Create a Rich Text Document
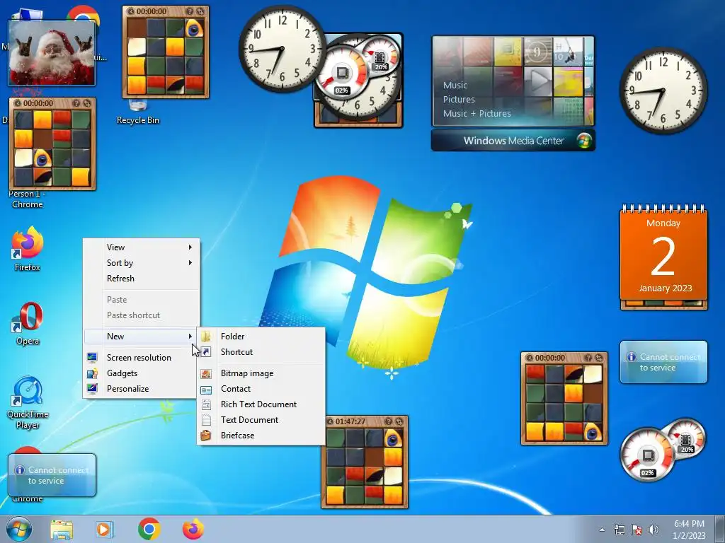This screenshot has width=725, height=543. pos(261,404)
